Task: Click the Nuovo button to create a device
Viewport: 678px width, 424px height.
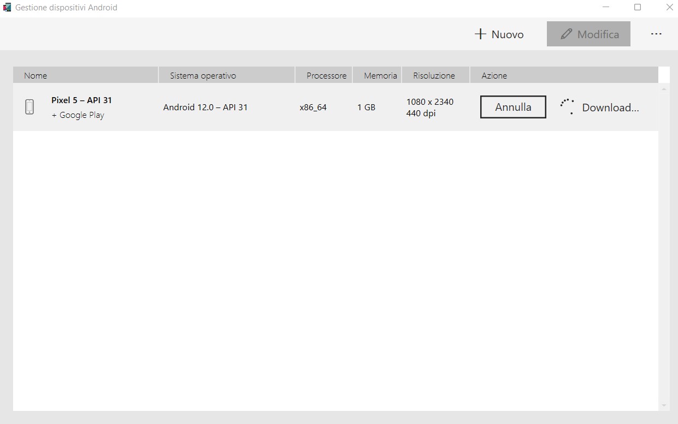Action: pos(499,34)
